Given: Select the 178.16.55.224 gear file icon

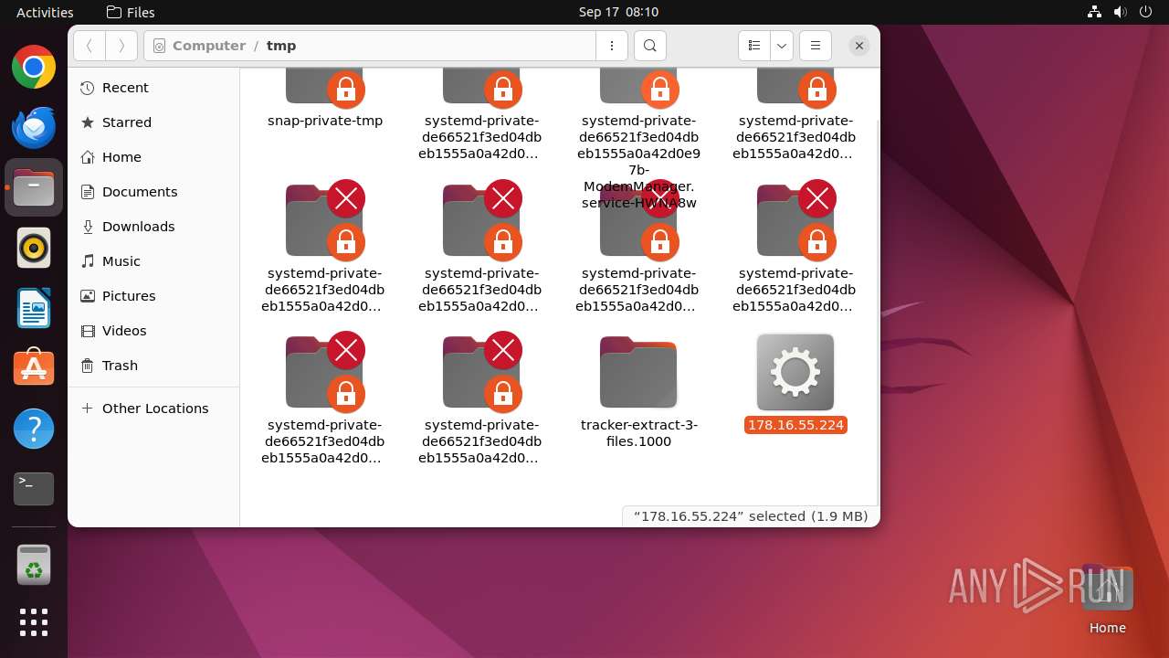Looking at the screenshot, I should [x=795, y=372].
